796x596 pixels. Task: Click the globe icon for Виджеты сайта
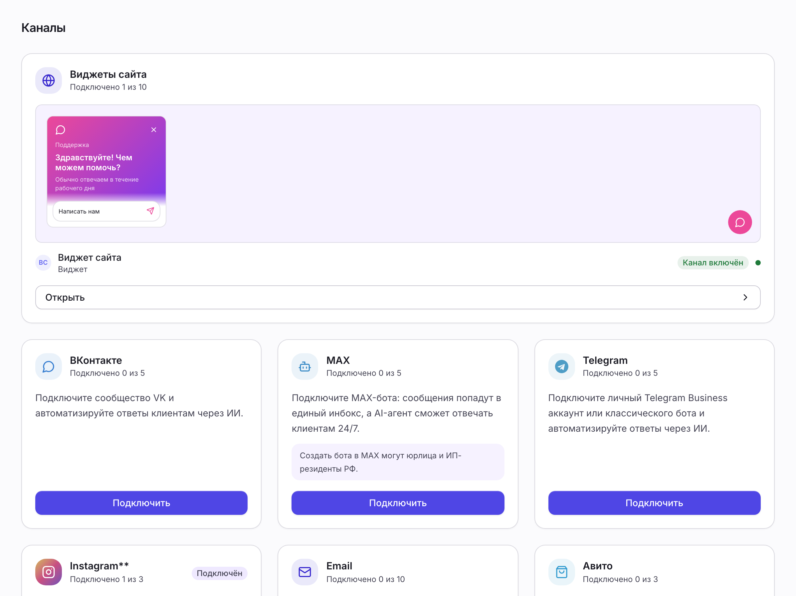[49, 80]
